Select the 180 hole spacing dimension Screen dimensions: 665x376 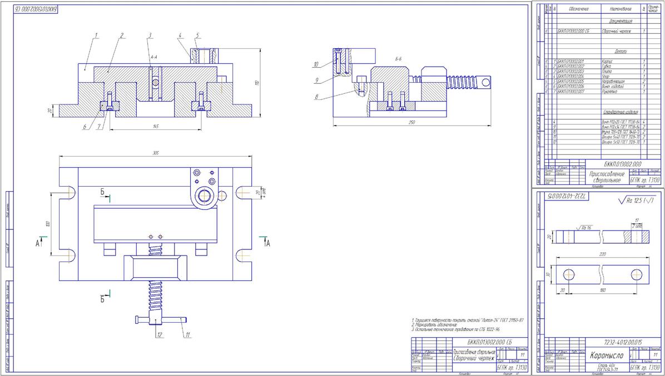pos(603,289)
